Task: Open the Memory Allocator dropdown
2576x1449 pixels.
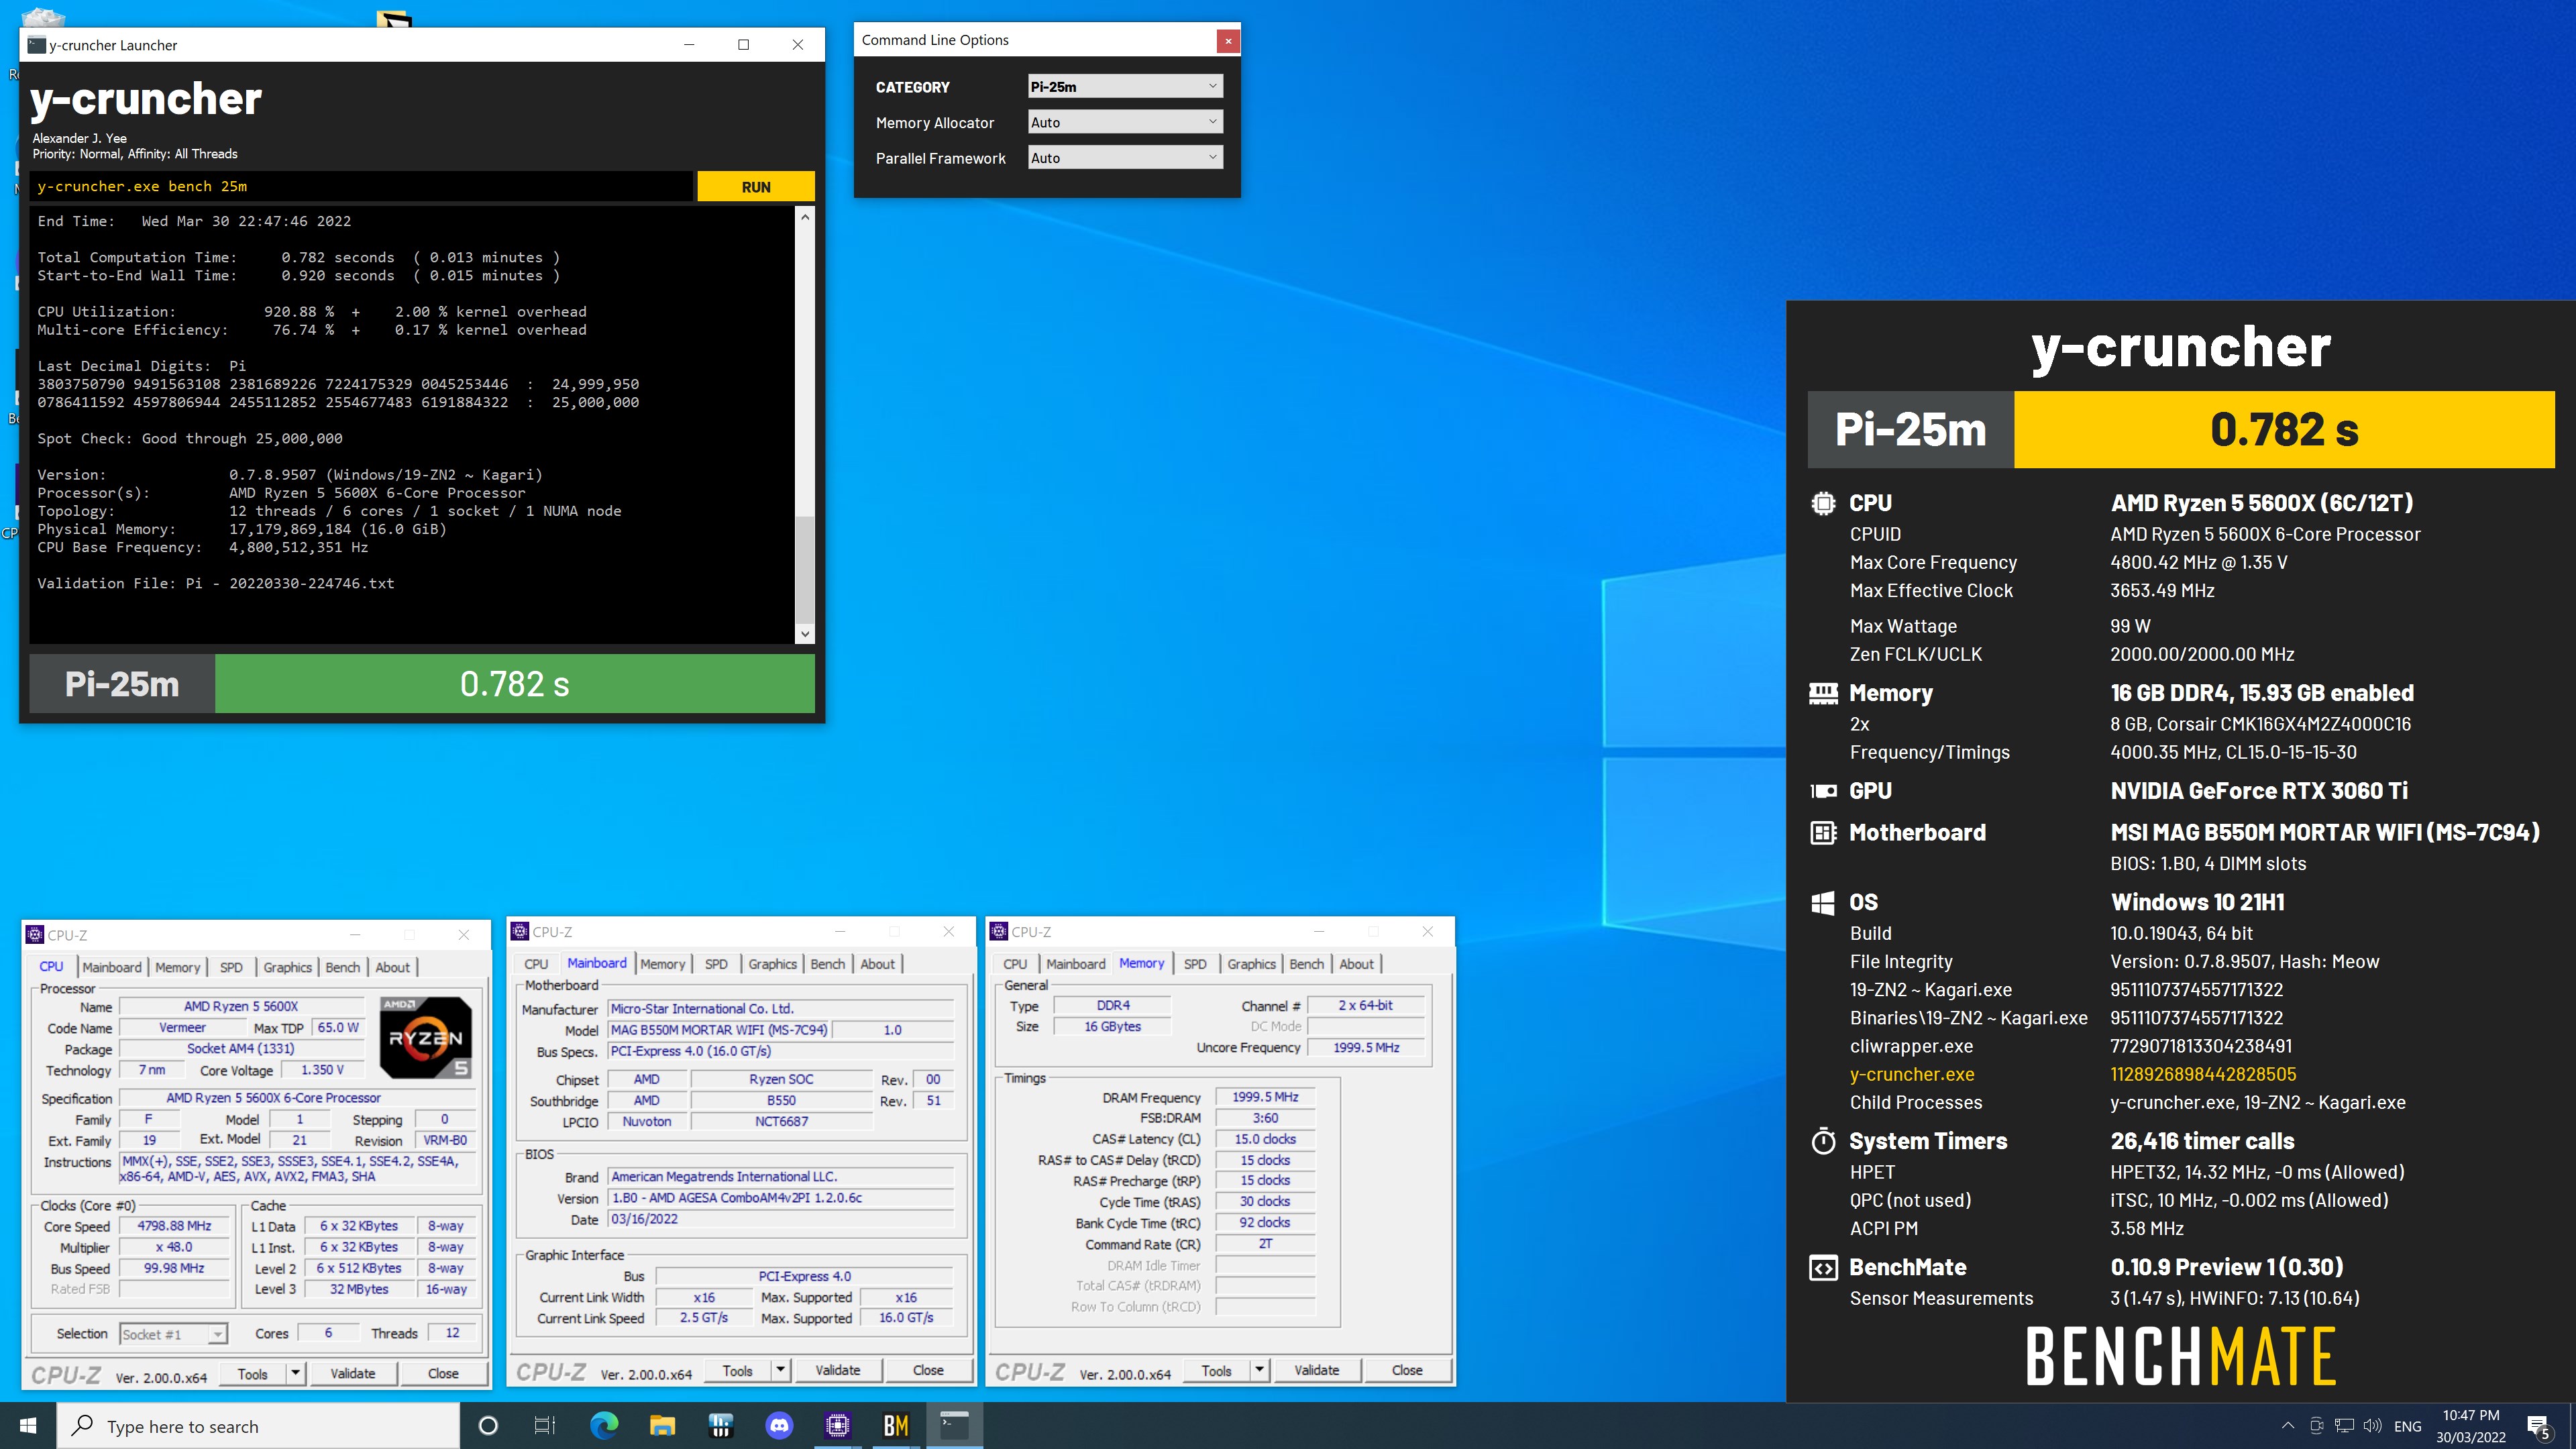Action: click(x=1125, y=122)
